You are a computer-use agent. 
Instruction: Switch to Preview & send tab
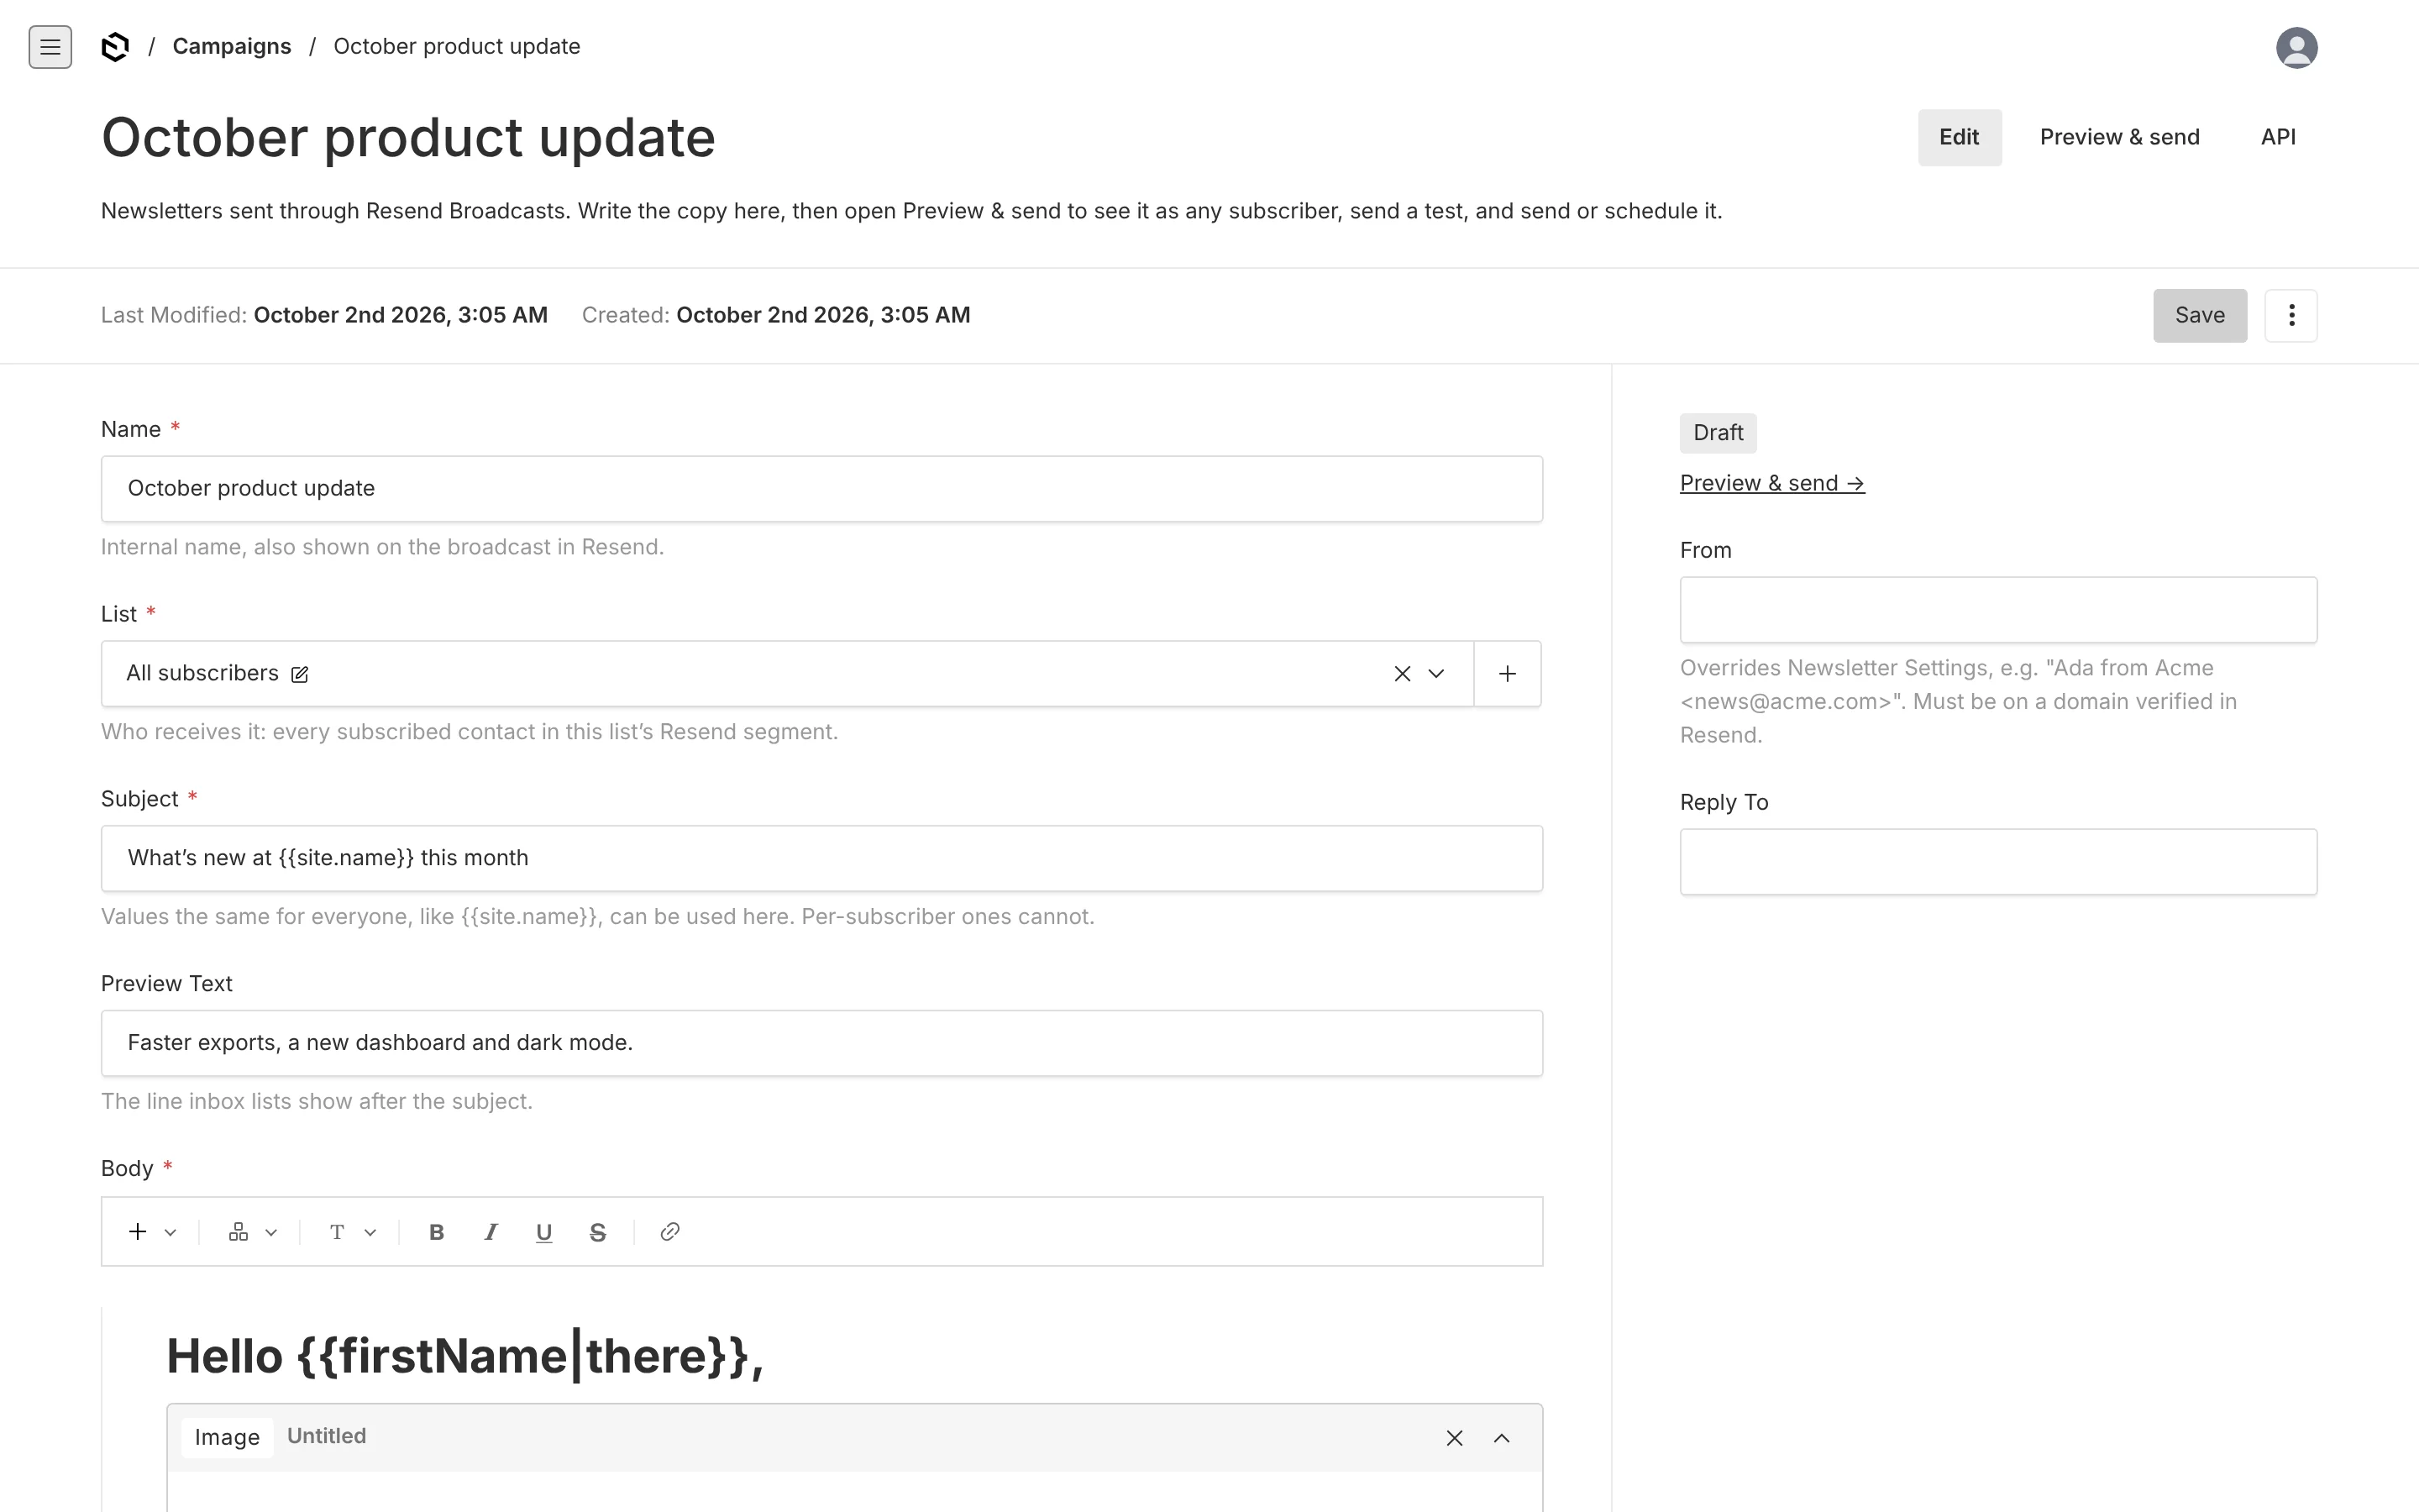pyautogui.click(x=2119, y=138)
